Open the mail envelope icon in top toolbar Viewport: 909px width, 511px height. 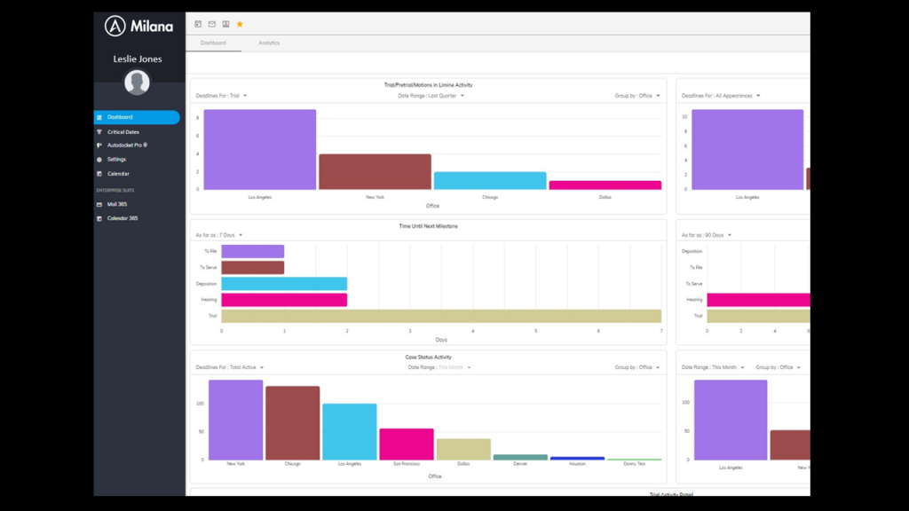[x=212, y=24]
